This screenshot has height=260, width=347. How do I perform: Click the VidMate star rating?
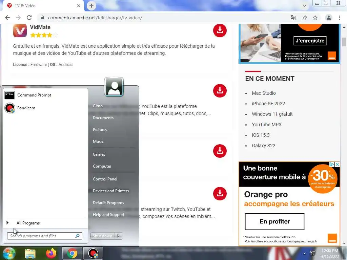[44, 35]
